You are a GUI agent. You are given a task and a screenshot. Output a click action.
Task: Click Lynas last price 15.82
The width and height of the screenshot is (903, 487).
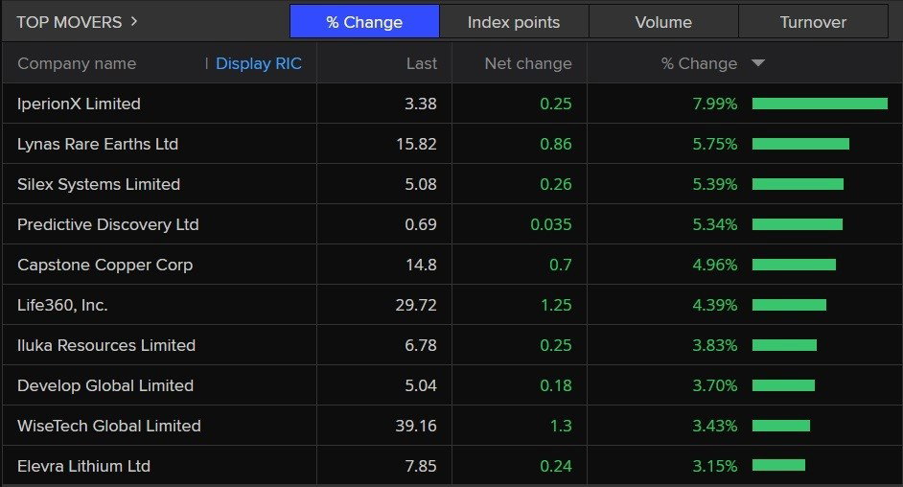pos(416,144)
